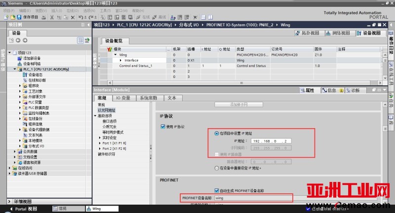Image resolution: width=395 pixels, height=213 pixels.
Task: Click the split editor horizontally icon
Action: coord(203,17)
